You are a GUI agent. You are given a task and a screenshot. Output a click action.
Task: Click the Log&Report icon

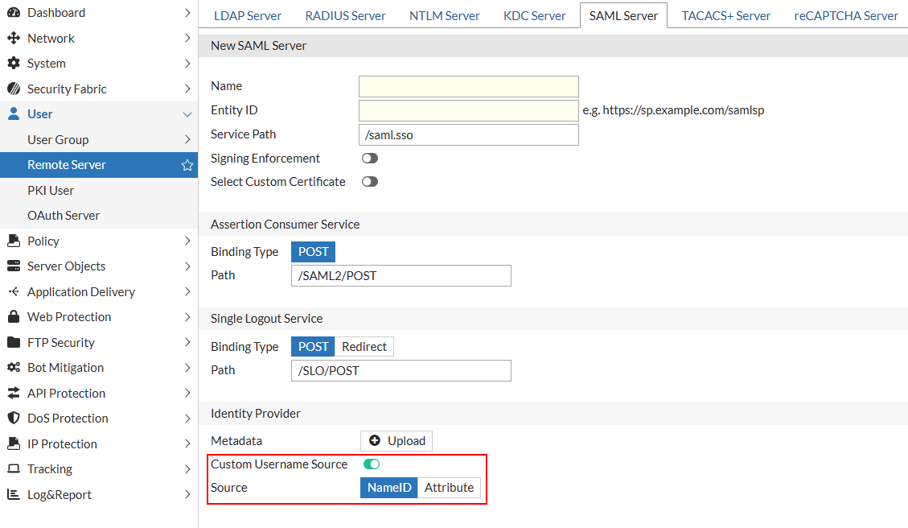click(13, 495)
